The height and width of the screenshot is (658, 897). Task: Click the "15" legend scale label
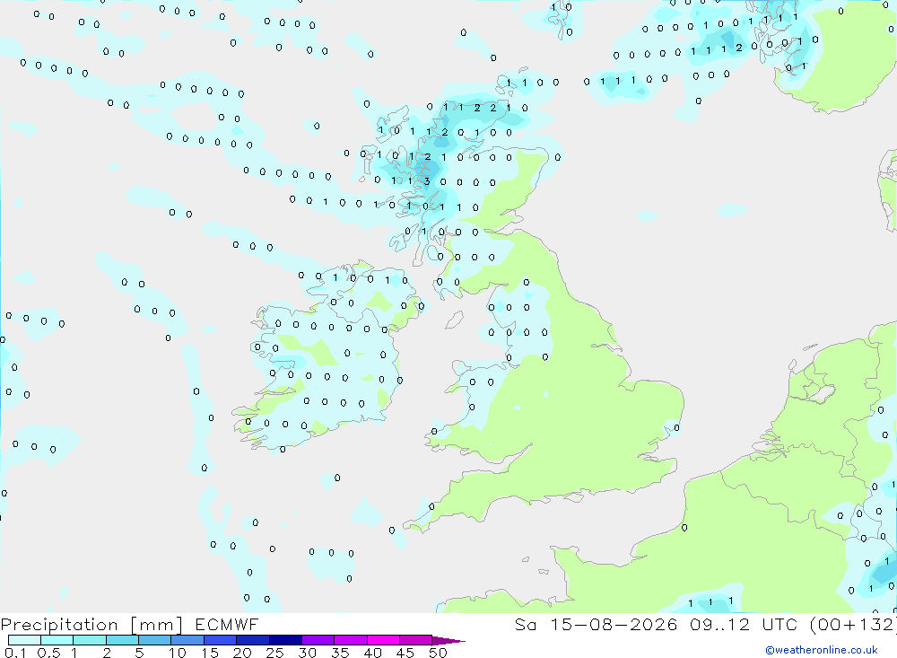(x=210, y=653)
